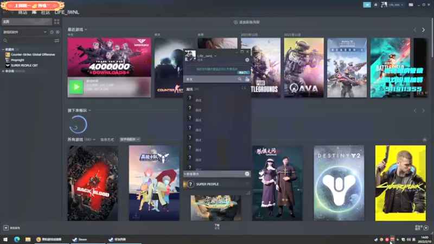Screen dimensions: 434x244
Task: Dismiss the friends window notice button
Action: [x=244, y=73]
